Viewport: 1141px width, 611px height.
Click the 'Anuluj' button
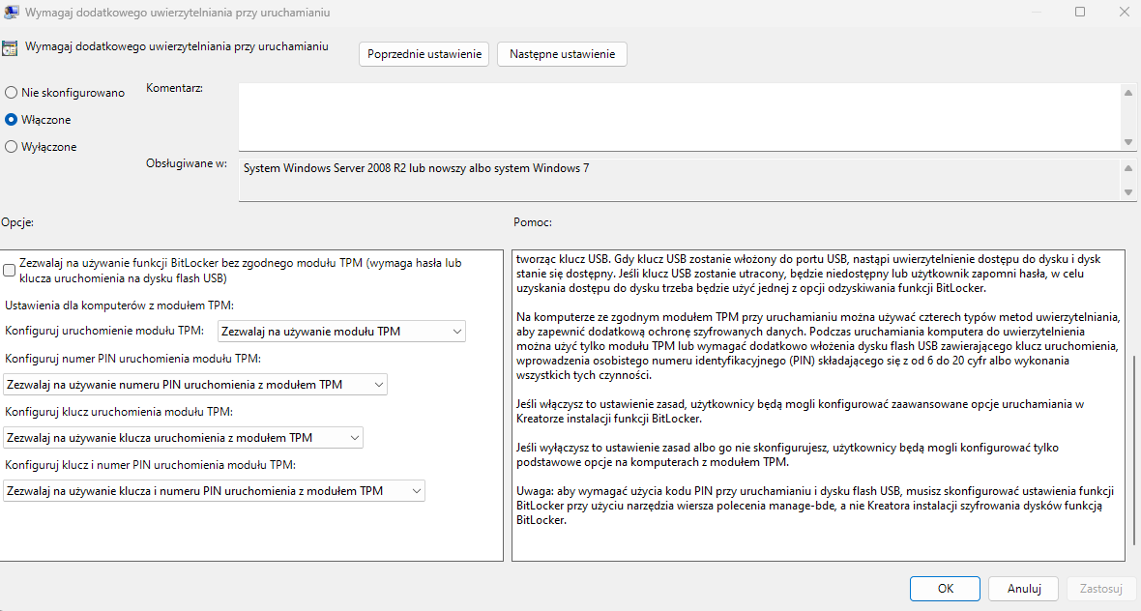1024,589
